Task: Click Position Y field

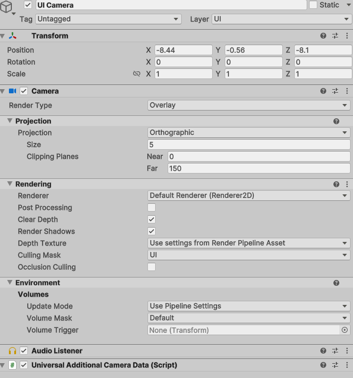Action: (x=253, y=50)
